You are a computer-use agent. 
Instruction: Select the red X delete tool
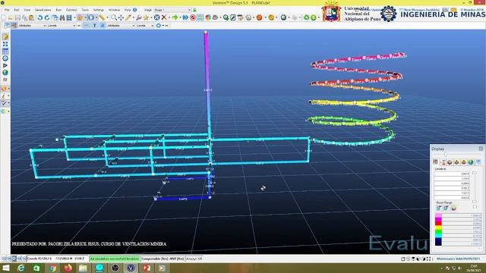[164, 17]
